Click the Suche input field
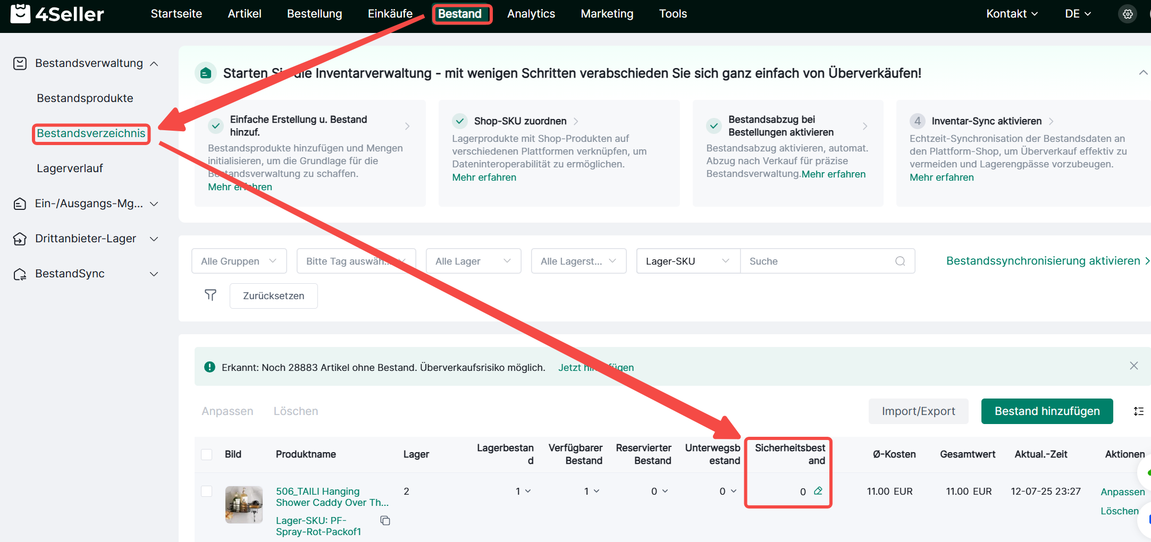This screenshot has width=1151, height=542. pyautogui.click(x=818, y=261)
